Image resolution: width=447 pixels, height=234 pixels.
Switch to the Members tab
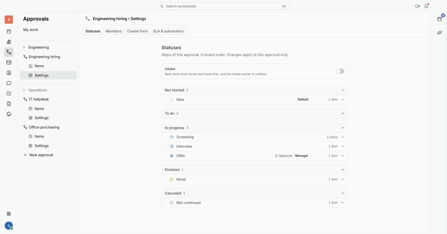tap(114, 31)
